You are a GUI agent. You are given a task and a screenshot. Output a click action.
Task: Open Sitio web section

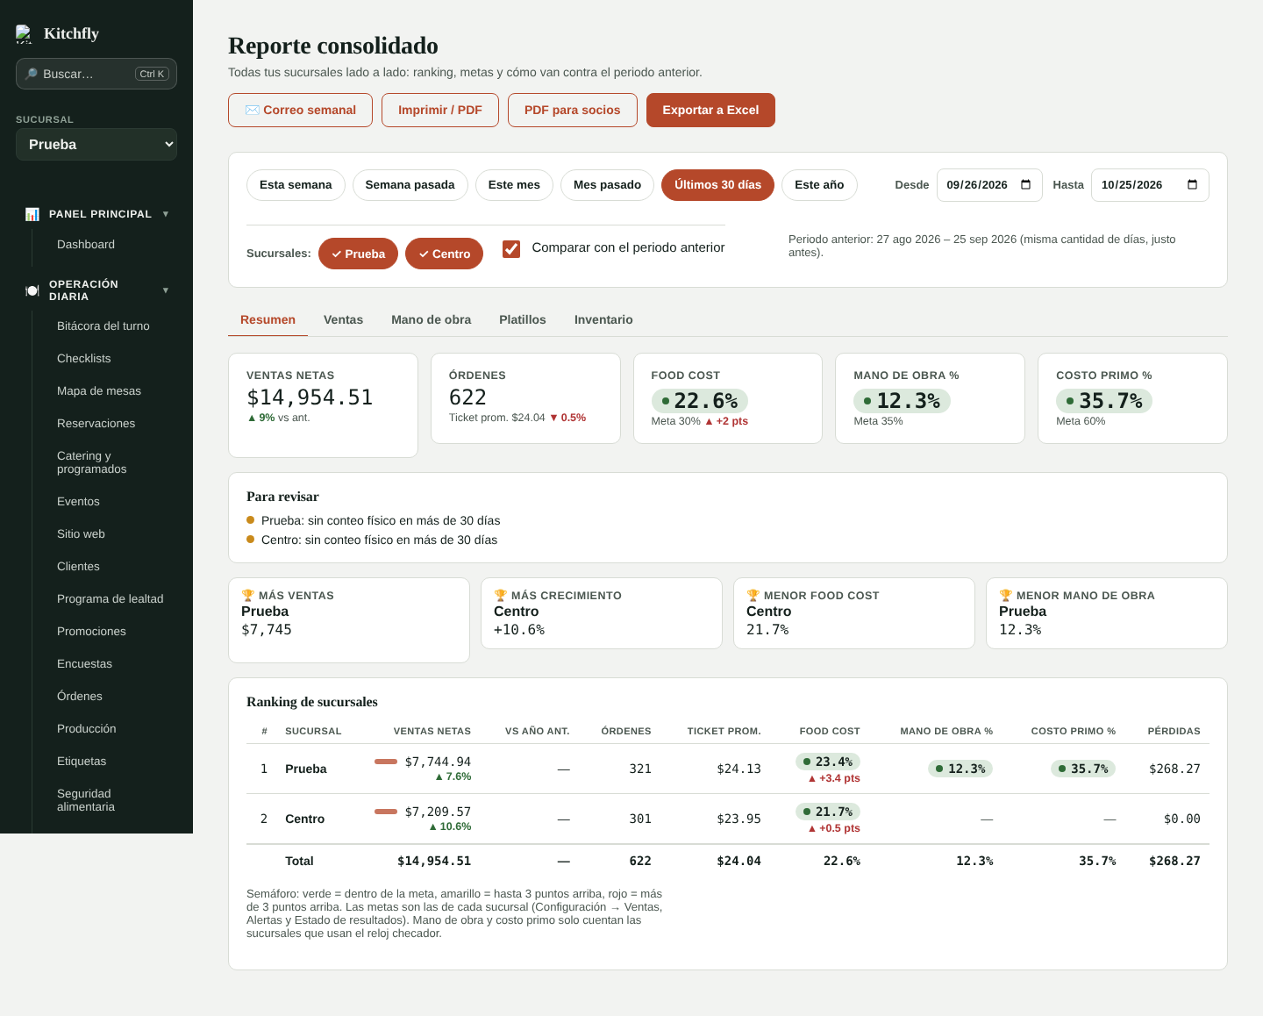81,534
